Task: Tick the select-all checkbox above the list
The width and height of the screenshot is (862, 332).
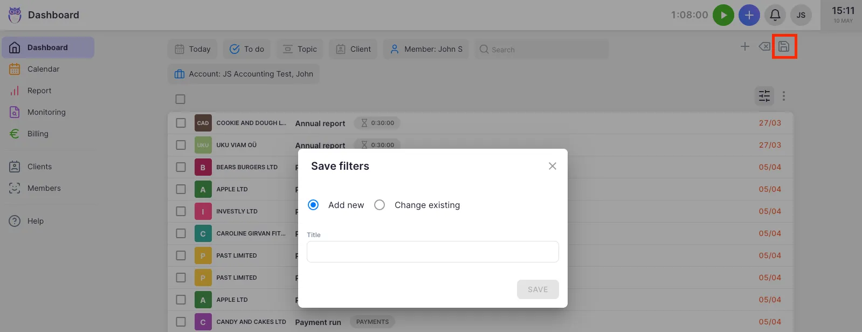Action: point(181,99)
